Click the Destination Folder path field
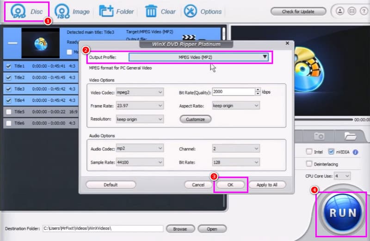The width and height of the screenshot is (370, 241). (x=103, y=229)
